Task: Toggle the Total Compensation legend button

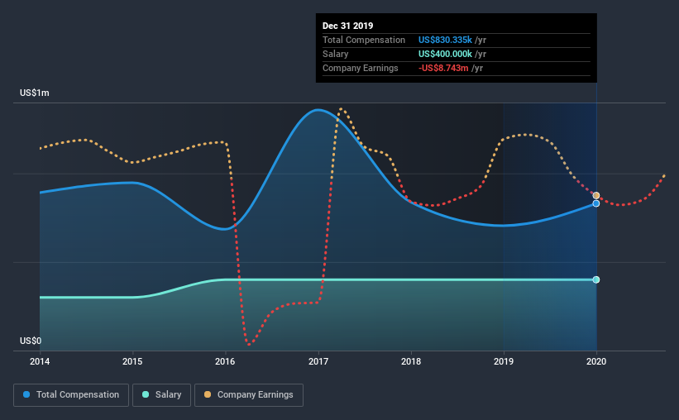Action: [71, 395]
